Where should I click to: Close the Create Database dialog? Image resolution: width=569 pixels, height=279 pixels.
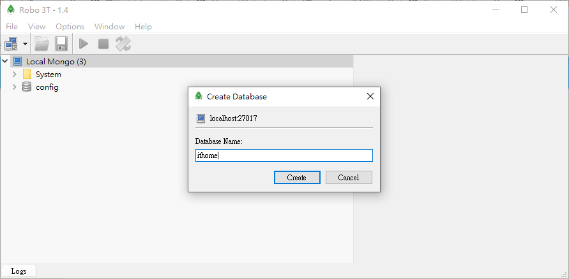(370, 96)
